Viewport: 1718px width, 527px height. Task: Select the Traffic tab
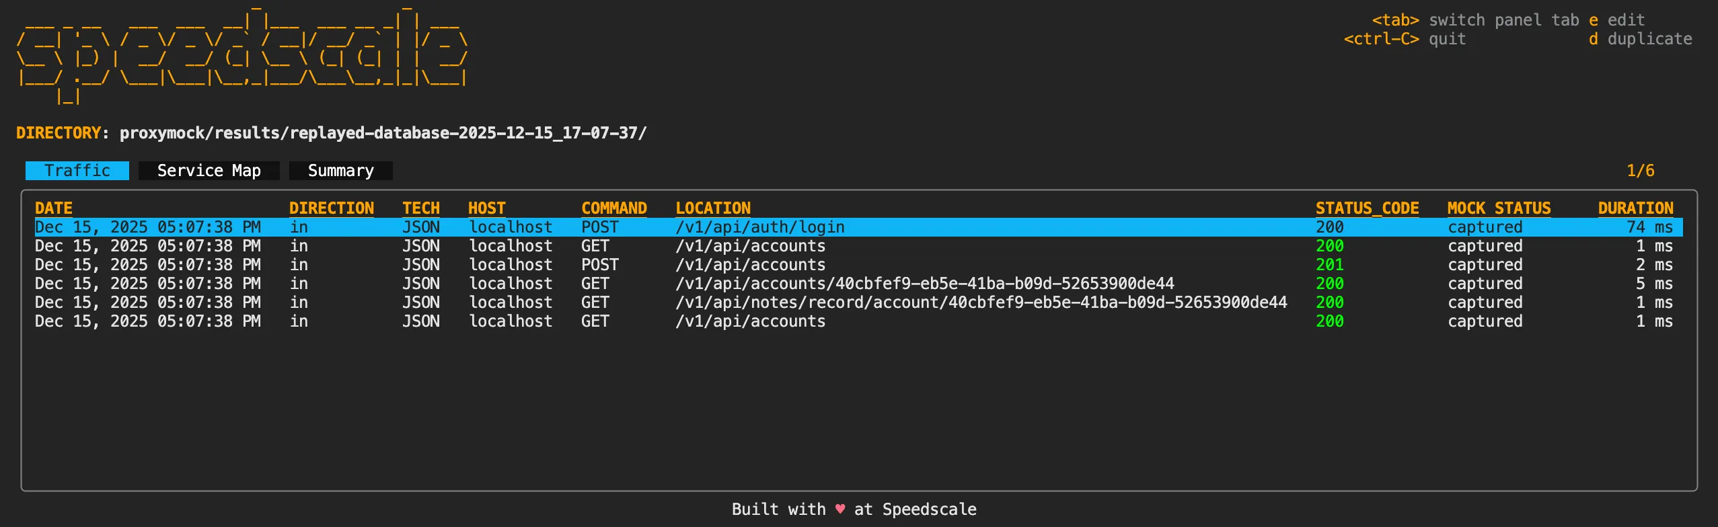77,170
